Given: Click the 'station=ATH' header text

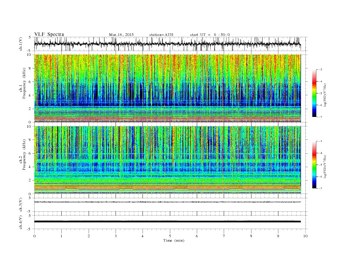Looking at the screenshot, I should point(161,35).
